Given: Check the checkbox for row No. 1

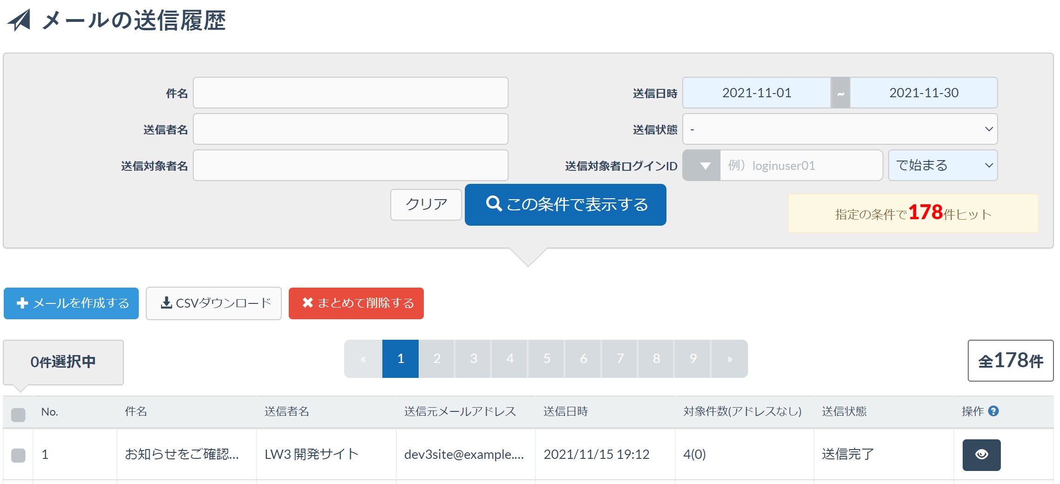Looking at the screenshot, I should 18,455.
